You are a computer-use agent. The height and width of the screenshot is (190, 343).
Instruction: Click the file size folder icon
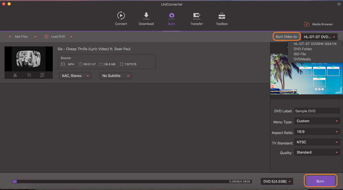[101, 64]
